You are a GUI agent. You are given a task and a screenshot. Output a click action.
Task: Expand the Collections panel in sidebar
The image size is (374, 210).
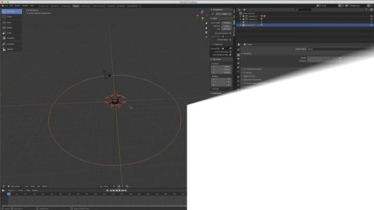217,93
